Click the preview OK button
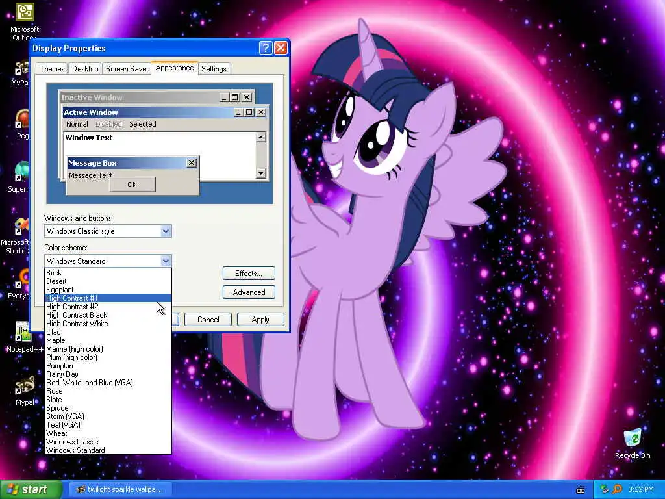 (x=132, y=185)
